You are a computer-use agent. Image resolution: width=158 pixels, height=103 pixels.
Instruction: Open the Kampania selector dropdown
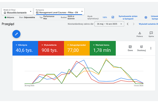point(59,11)
